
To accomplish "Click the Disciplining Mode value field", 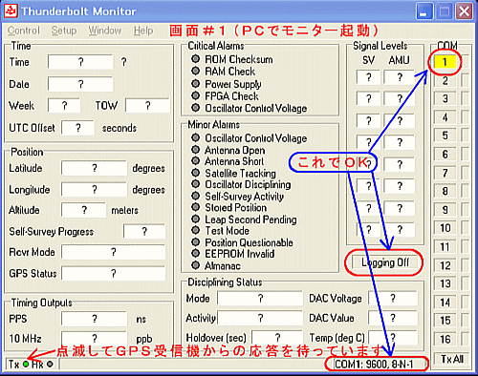I will (x=260, y=299).
